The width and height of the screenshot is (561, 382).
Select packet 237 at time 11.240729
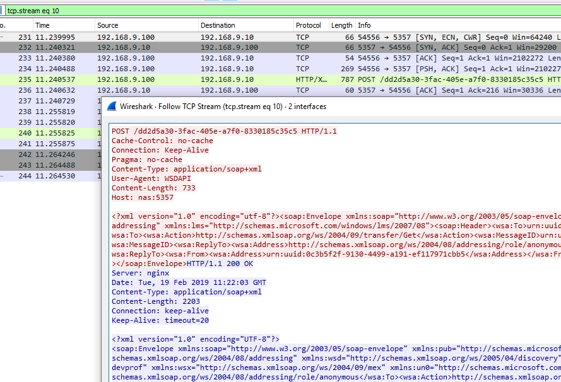click(x=50, y=101)
